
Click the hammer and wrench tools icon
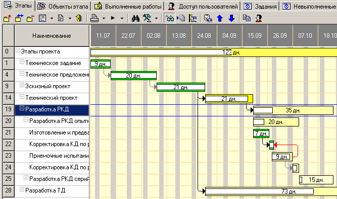tap(147, 19)
